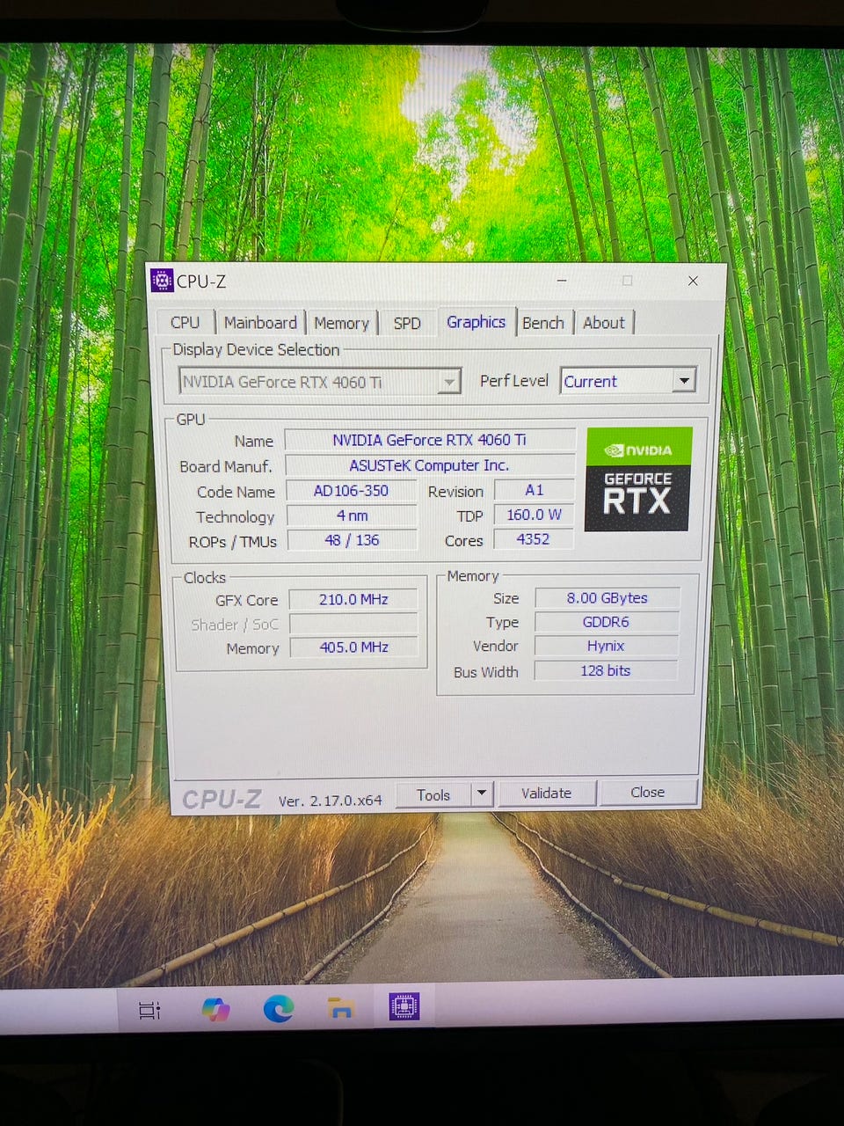Image resolution: width=844 pixels, height=1126 pixels.
Task: Close the CPU-Z window via X
Action: click(x=693, y=281)
